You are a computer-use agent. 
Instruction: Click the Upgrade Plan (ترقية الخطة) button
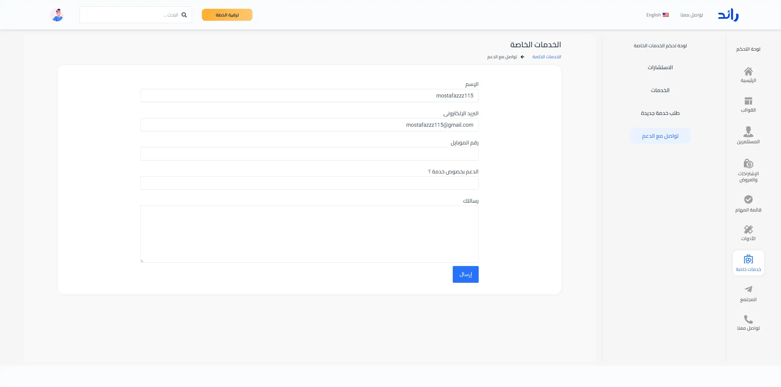click(x=227, y=15)
